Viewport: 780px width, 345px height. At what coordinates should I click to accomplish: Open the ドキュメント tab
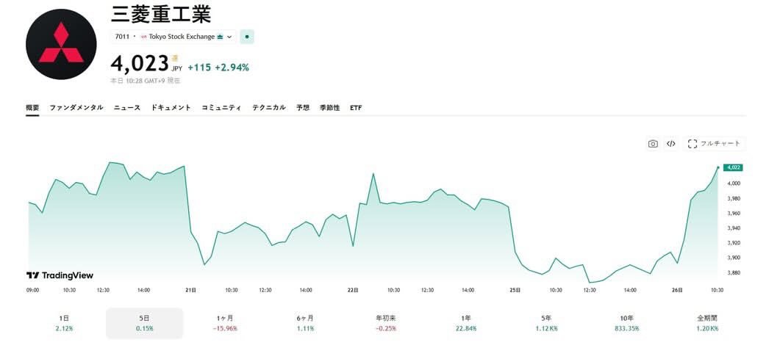(x=171, y=108)
